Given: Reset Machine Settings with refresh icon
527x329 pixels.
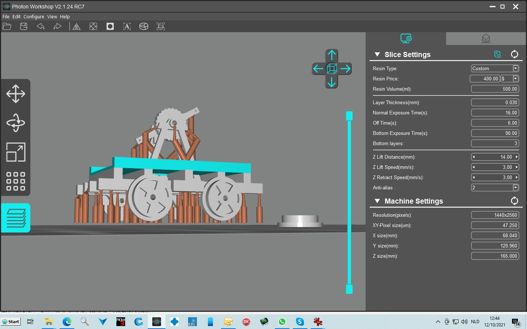Looking at the screenshot, I should (x=515, y=201).
